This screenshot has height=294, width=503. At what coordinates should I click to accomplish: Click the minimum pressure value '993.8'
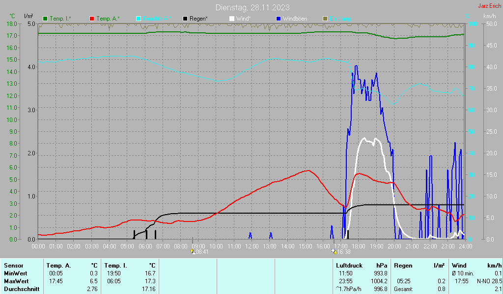tap(381, 273)
